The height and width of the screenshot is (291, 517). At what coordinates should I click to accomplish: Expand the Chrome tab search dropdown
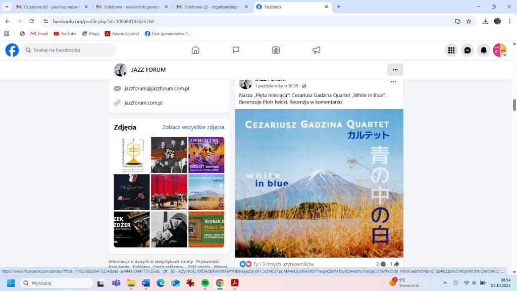(7, 7)
